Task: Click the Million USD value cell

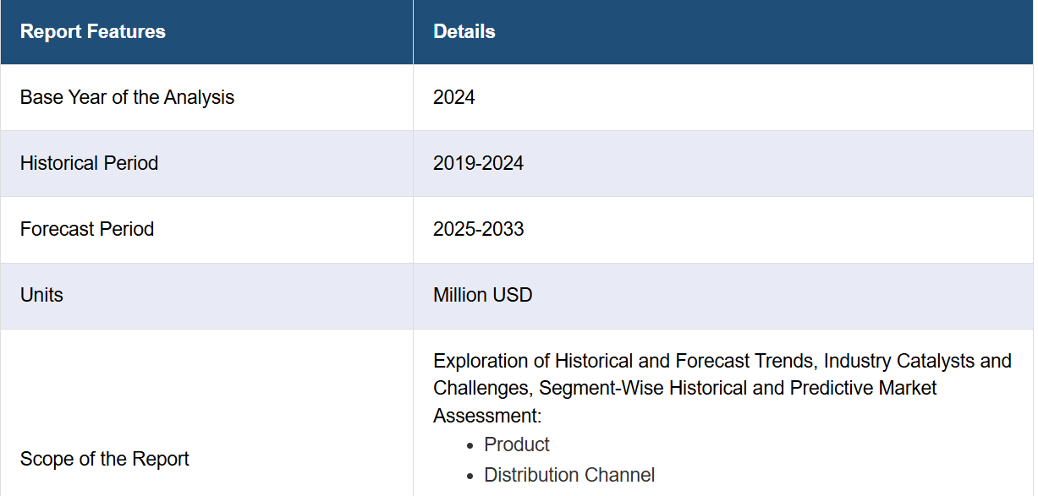Action: 483,295
